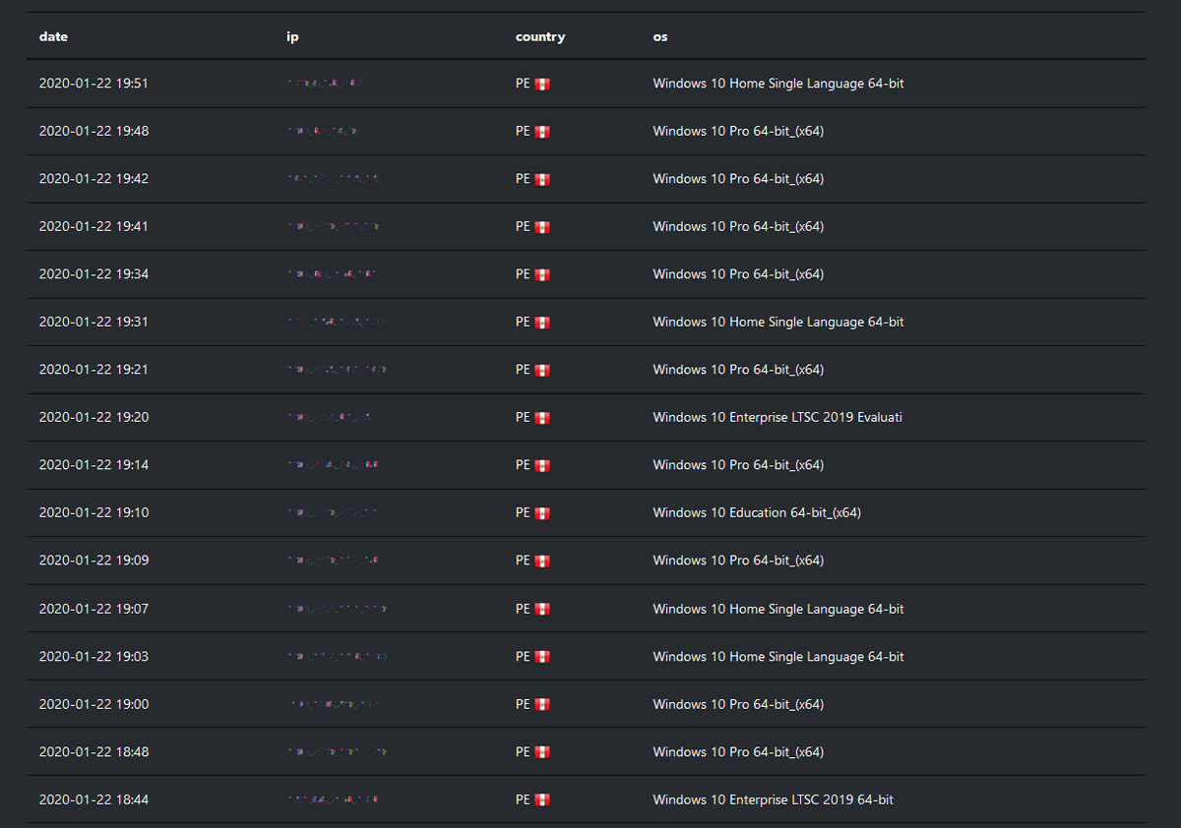Image resolution: width=1181 pixels, height=828 pixels.
Task: Select the date 2020-01-22 19:07
Action: click(x=93, y=609)
